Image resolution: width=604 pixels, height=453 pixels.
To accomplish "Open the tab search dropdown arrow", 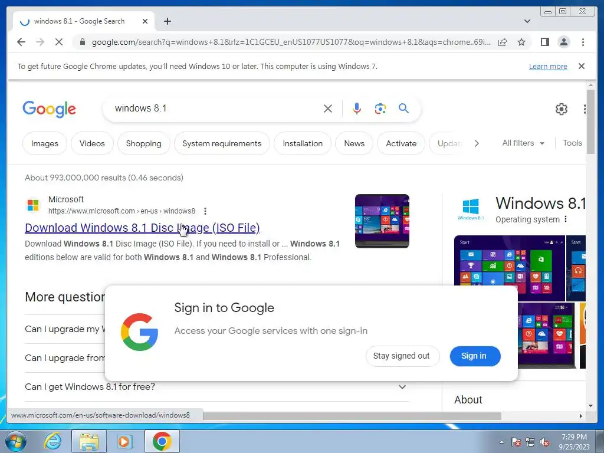I will coord(527,21).
